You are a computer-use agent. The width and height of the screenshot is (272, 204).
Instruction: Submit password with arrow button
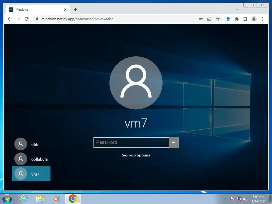pos(173,142)
